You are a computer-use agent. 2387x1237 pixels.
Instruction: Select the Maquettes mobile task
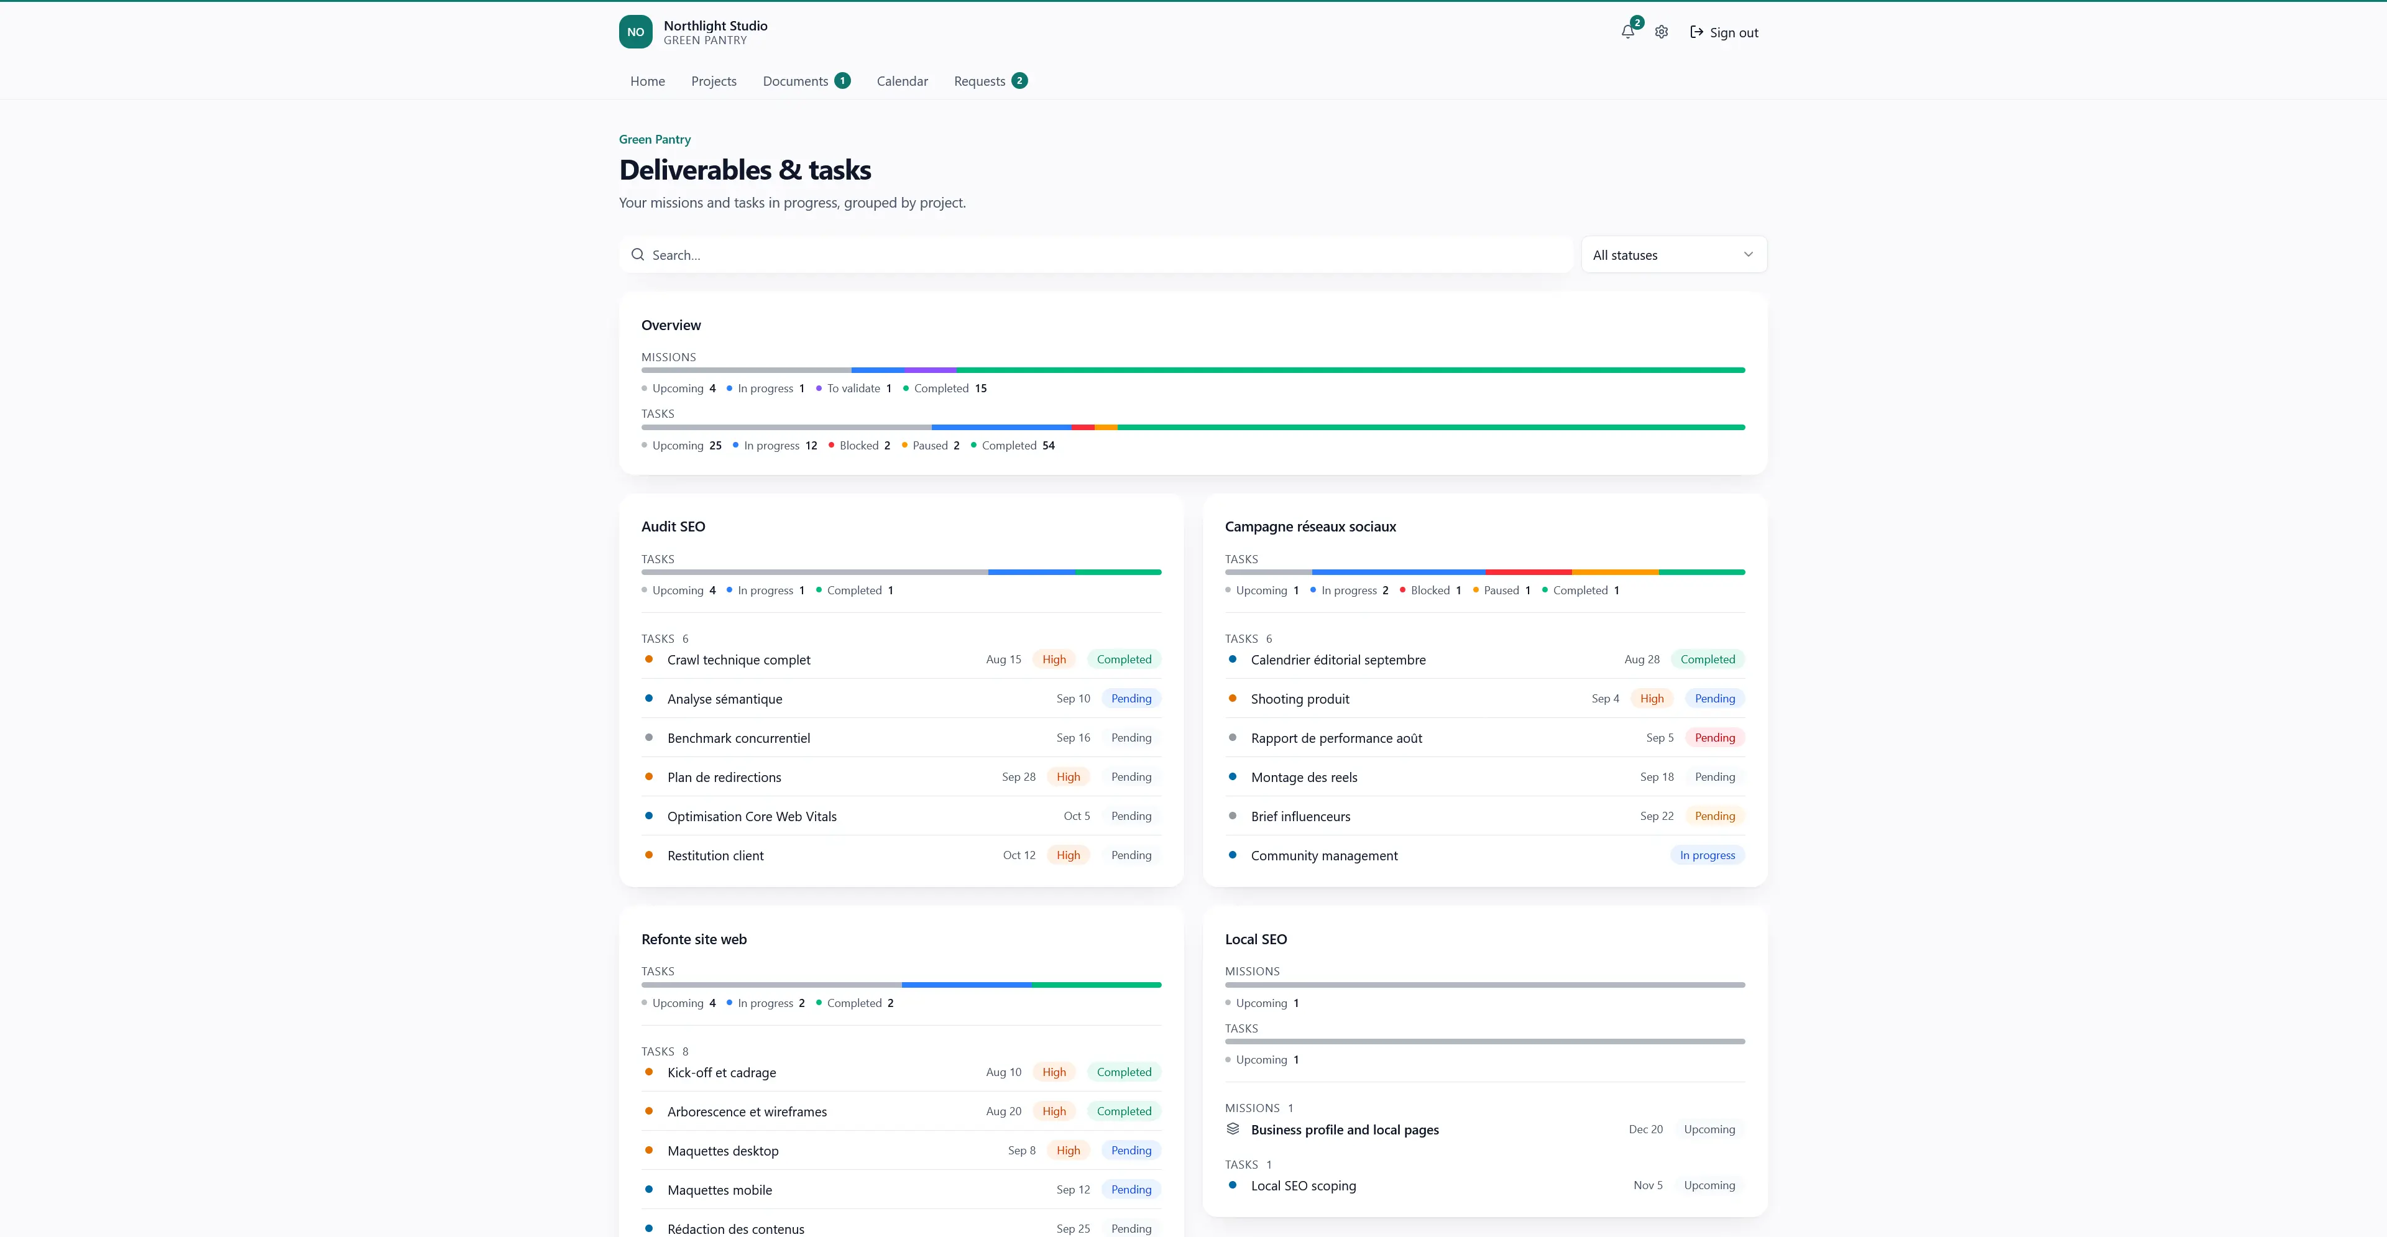coord(901,1190)
